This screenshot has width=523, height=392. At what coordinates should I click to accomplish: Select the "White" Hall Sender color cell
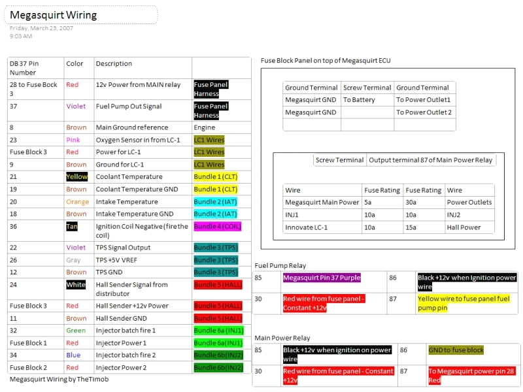click(76, 284)
